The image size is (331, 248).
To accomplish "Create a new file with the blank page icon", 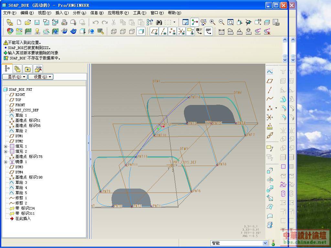I will point(19,22).
